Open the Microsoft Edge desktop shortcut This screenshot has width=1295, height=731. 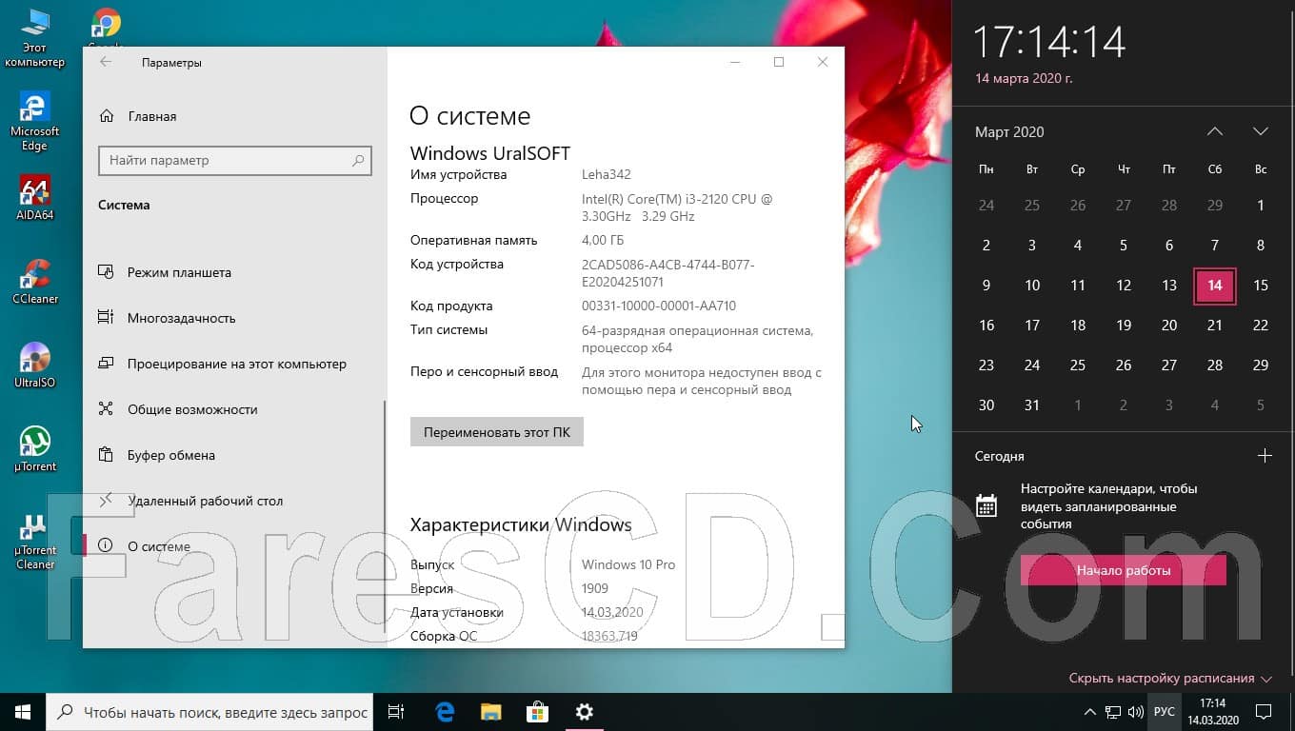(34, 122)
